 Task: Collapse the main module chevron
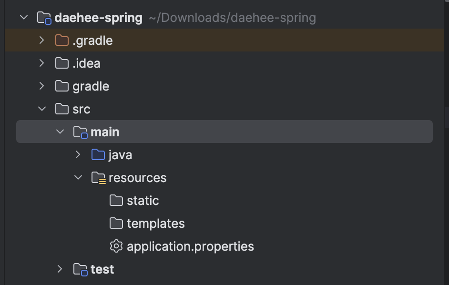pyautogui.click(x=60, y=132)
